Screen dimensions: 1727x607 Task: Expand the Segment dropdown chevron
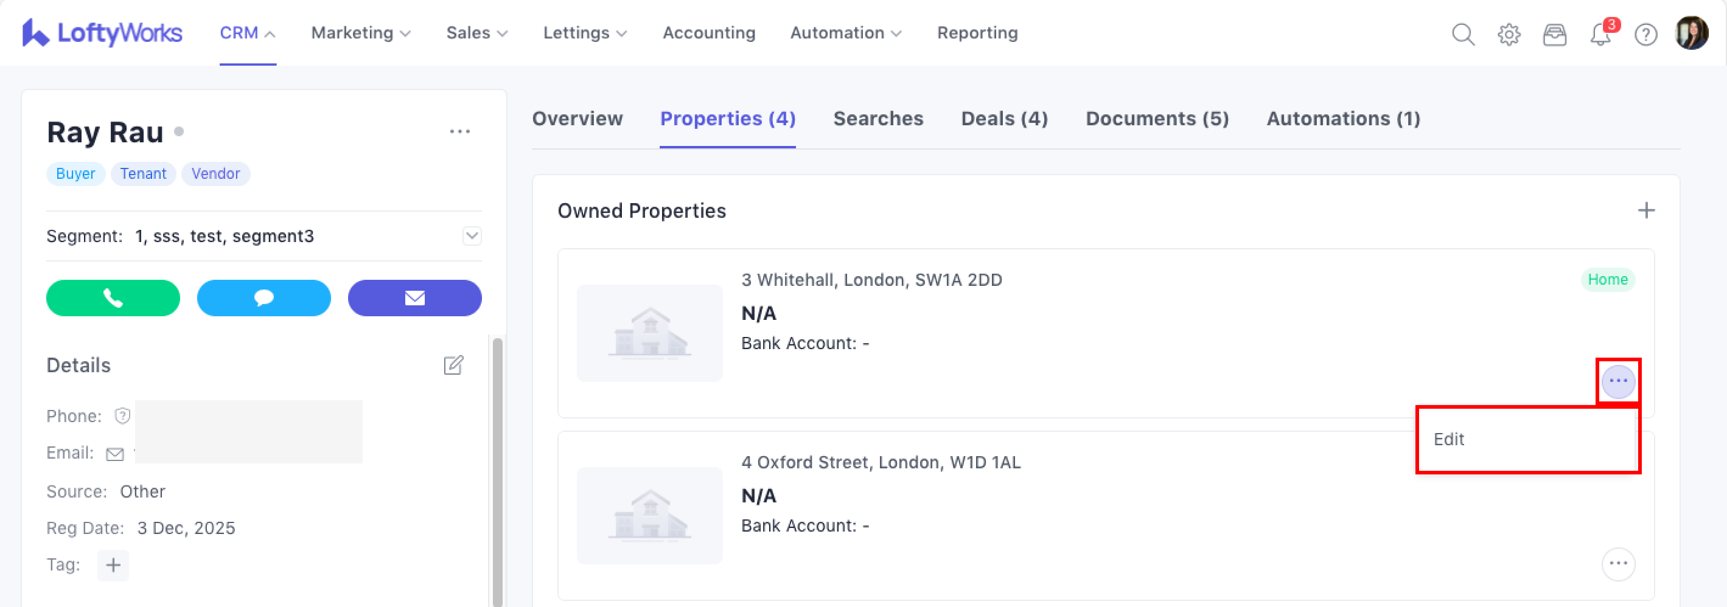click(472, 236)
